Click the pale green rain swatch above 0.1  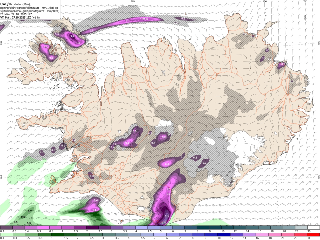click(x=6, y=234)
